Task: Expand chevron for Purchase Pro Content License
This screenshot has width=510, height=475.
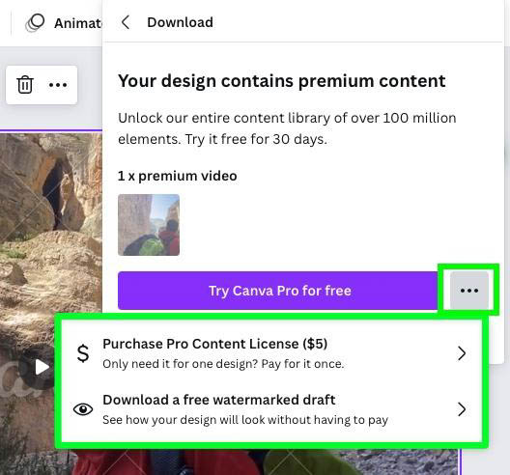Action: 462,353
